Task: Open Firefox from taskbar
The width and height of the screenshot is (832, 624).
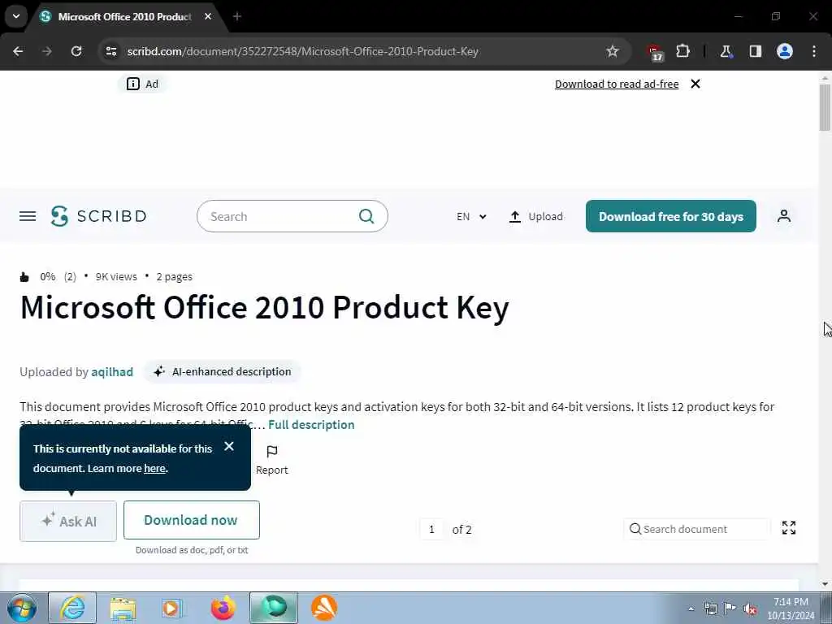Action: coord(223,608)
